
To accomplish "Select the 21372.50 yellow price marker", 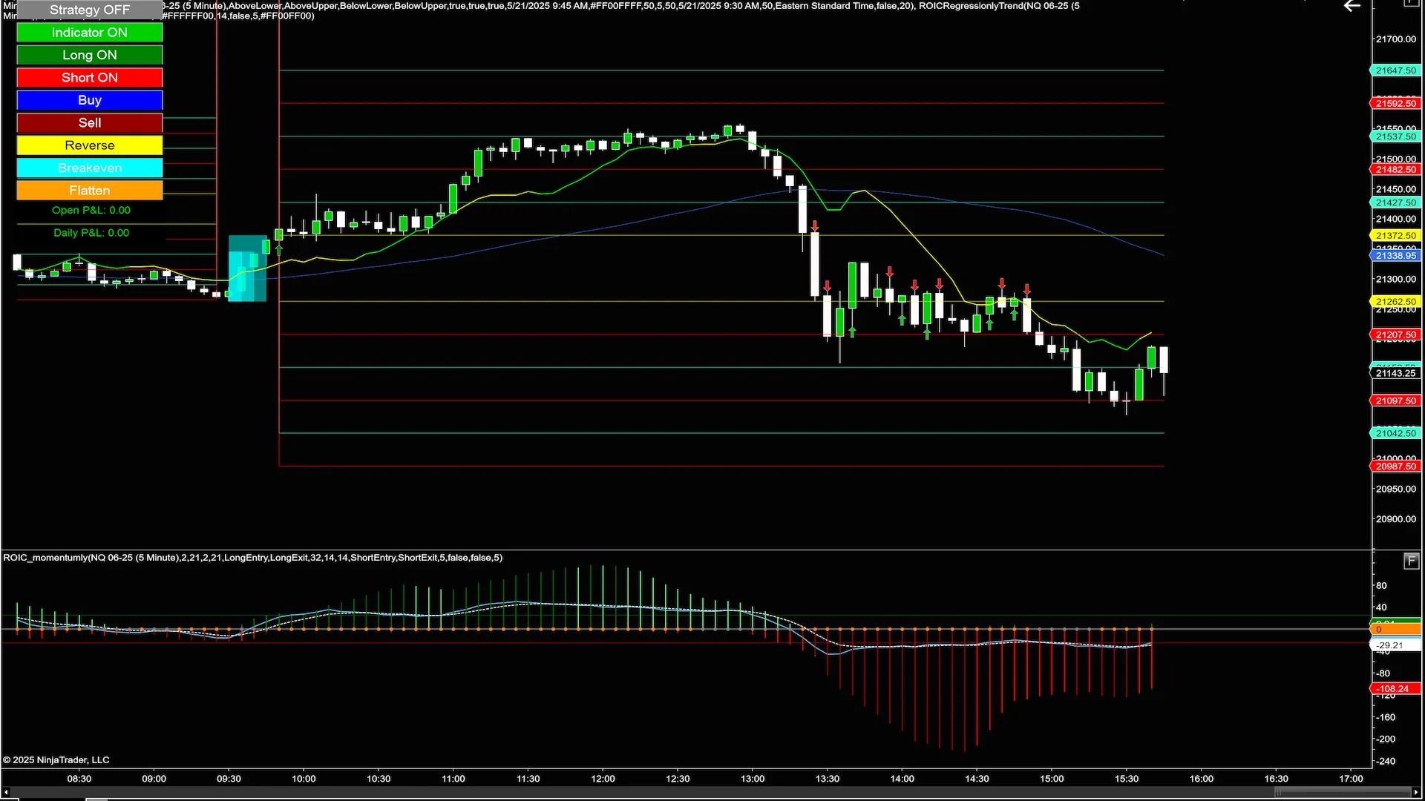I will point(1395,236).
